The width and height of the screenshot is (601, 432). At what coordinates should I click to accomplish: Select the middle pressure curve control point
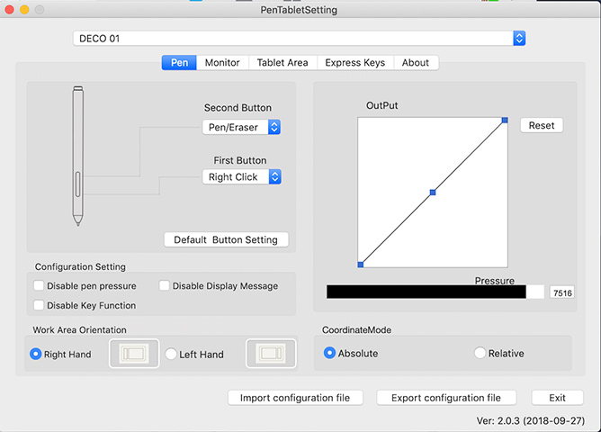point(433,193)
